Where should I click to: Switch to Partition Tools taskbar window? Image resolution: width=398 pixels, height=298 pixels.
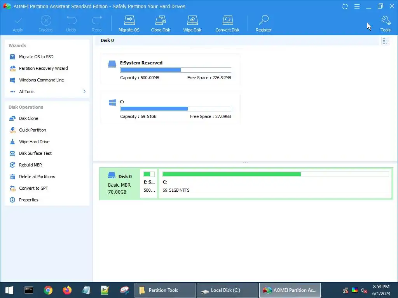(165, 290)
